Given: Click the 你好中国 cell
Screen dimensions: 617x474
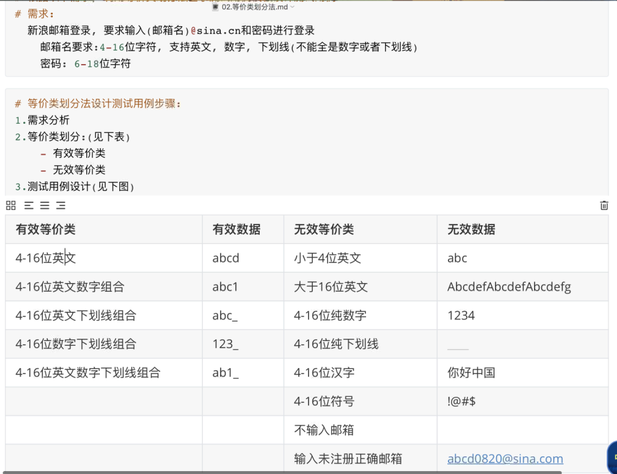Looking at the screenshot, I should click(x=523, y=373).
